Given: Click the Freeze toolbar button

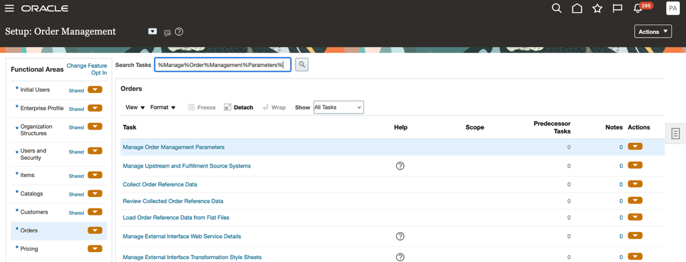Looking at the screenshot, I should tap(201, 107).
